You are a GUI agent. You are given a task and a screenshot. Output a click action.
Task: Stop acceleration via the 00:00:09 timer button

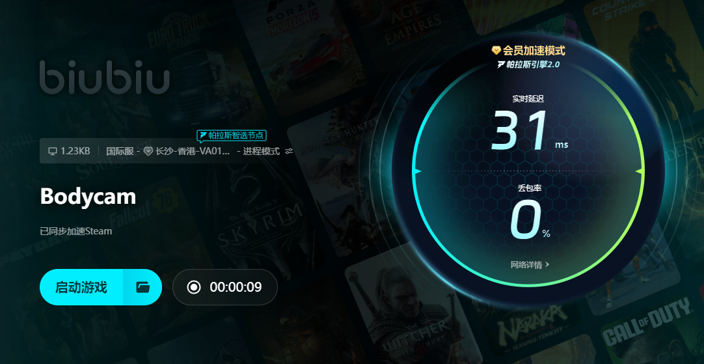point(225,287)
